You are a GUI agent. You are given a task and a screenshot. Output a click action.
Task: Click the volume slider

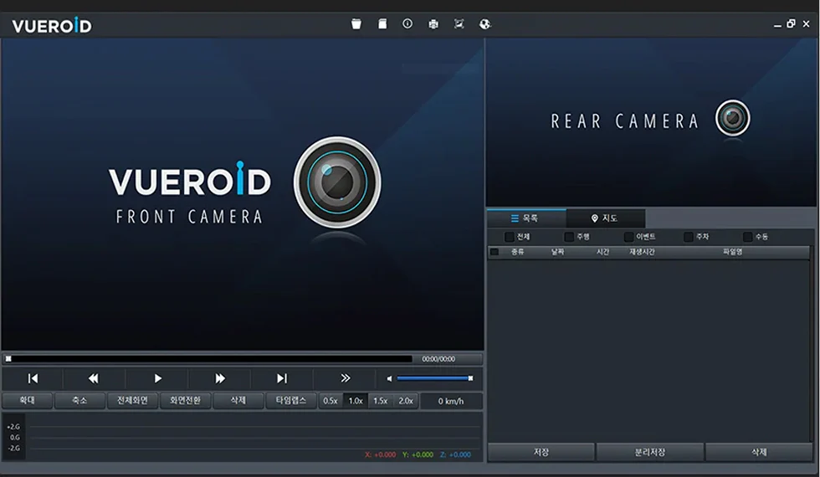(434, 378)
